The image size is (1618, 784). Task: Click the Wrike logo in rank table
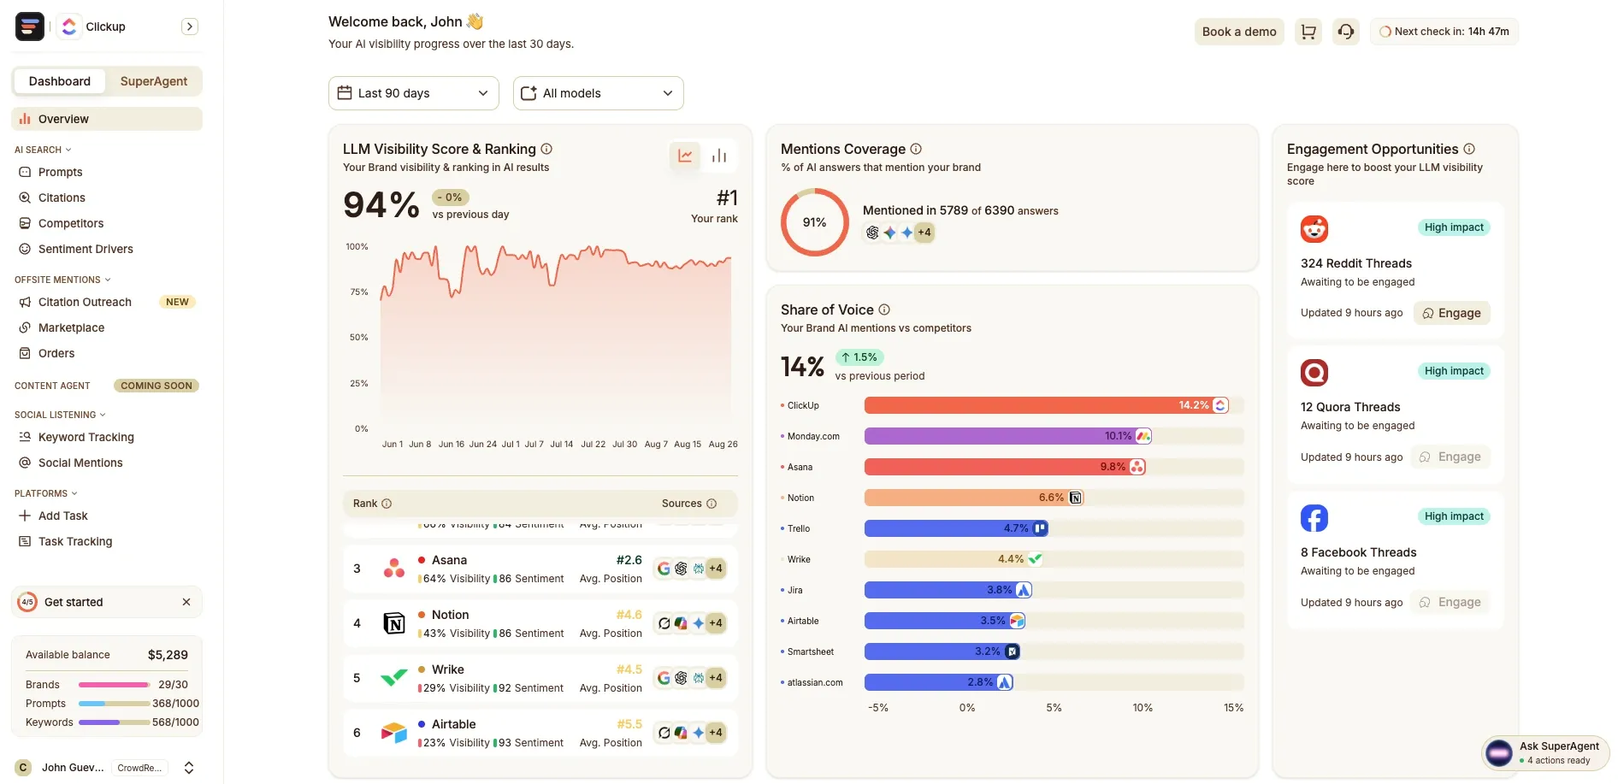tap(394, 678)
